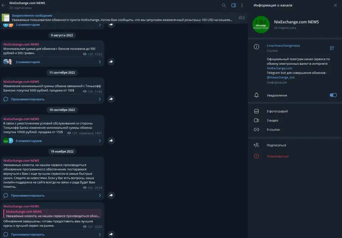Click commenter avatars on 19 September post

point(8,141)
